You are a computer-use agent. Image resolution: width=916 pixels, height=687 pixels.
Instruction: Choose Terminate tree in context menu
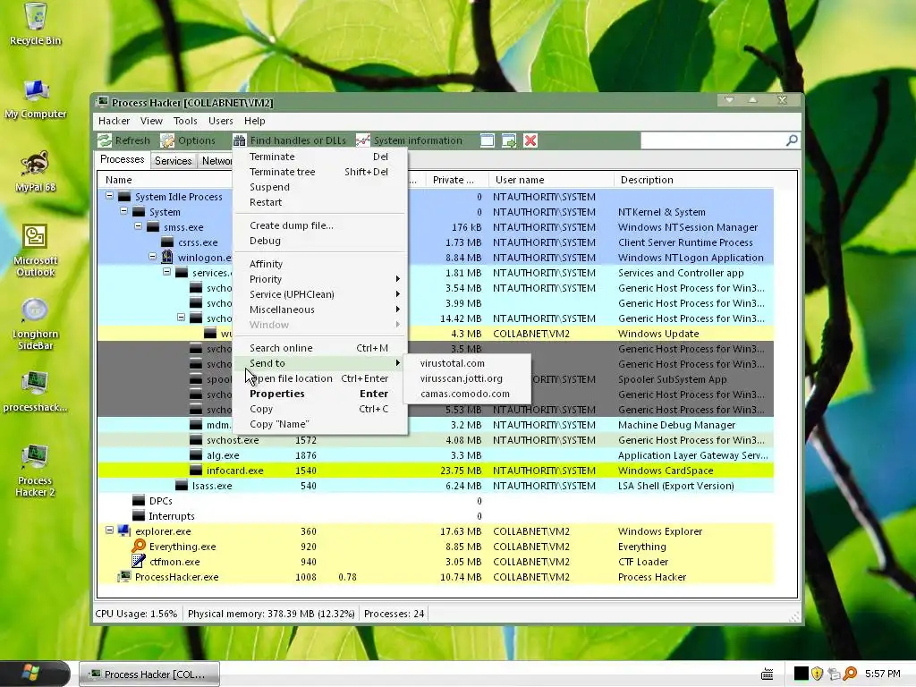(319, 172)
